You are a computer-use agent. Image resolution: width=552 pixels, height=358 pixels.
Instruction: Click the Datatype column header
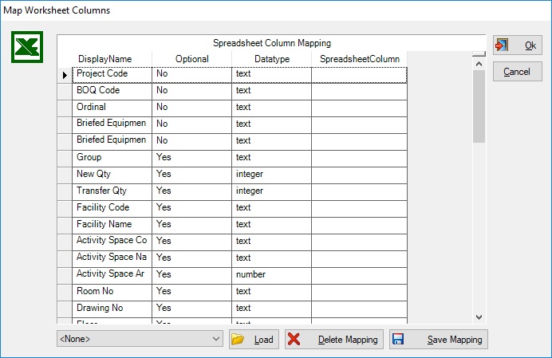[x=271, y=59]
